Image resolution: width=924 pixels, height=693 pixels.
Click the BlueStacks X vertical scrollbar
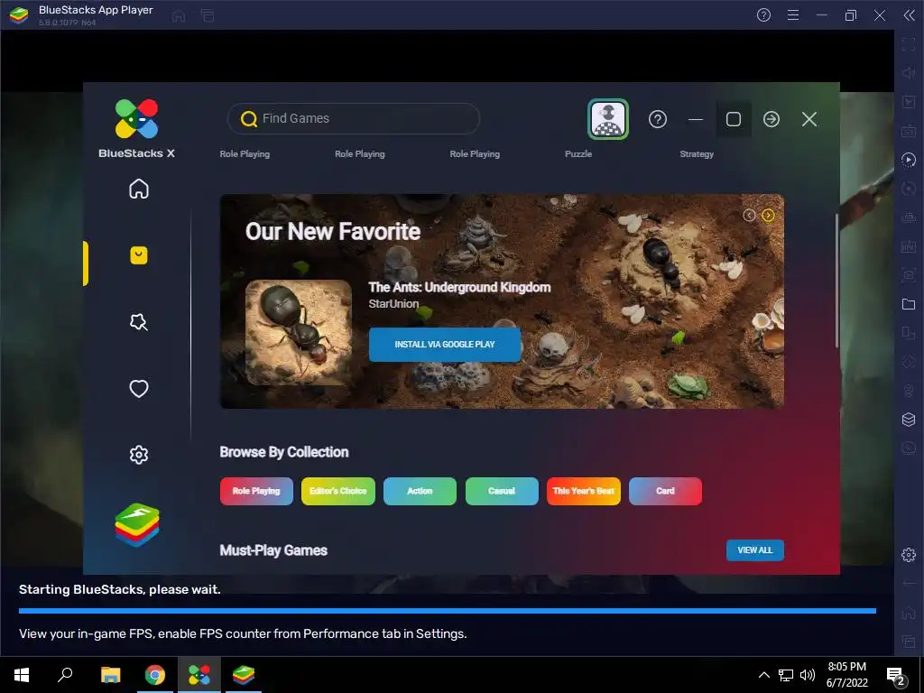(836, 281)
